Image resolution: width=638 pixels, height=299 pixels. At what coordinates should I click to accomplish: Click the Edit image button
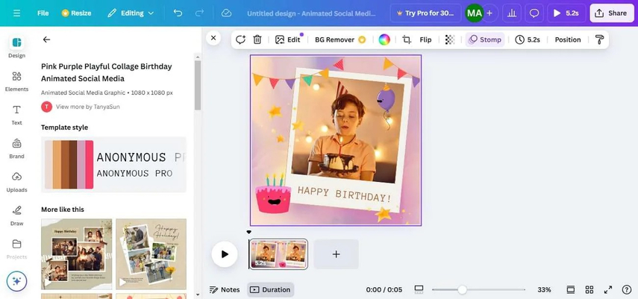click(x=288, y=40)
